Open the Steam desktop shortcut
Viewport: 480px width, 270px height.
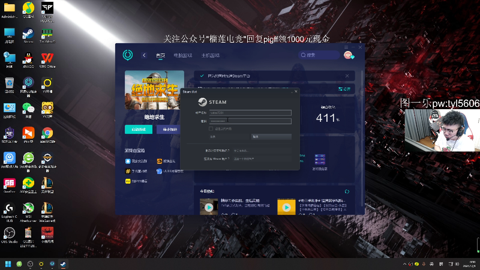point(28,35)
